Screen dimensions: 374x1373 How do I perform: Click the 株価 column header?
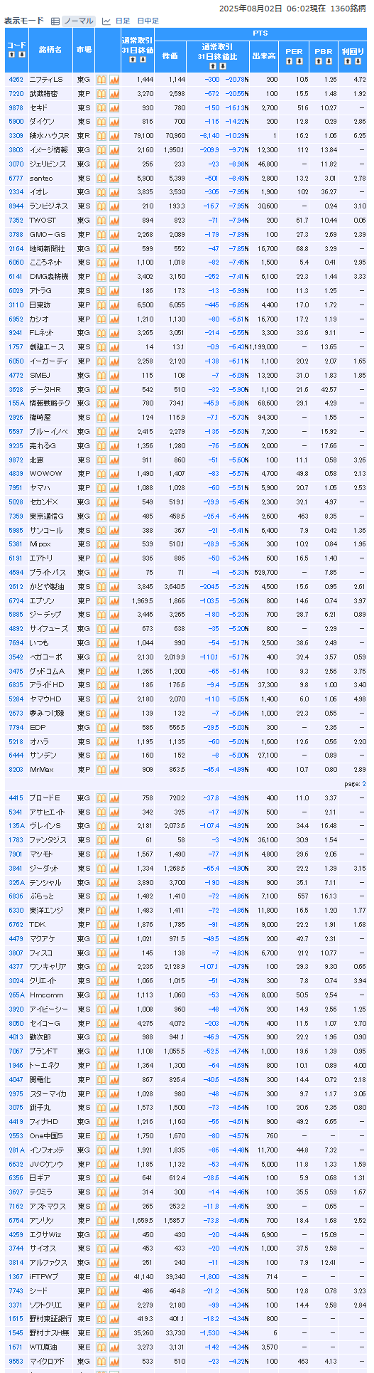tap(170, 56)
